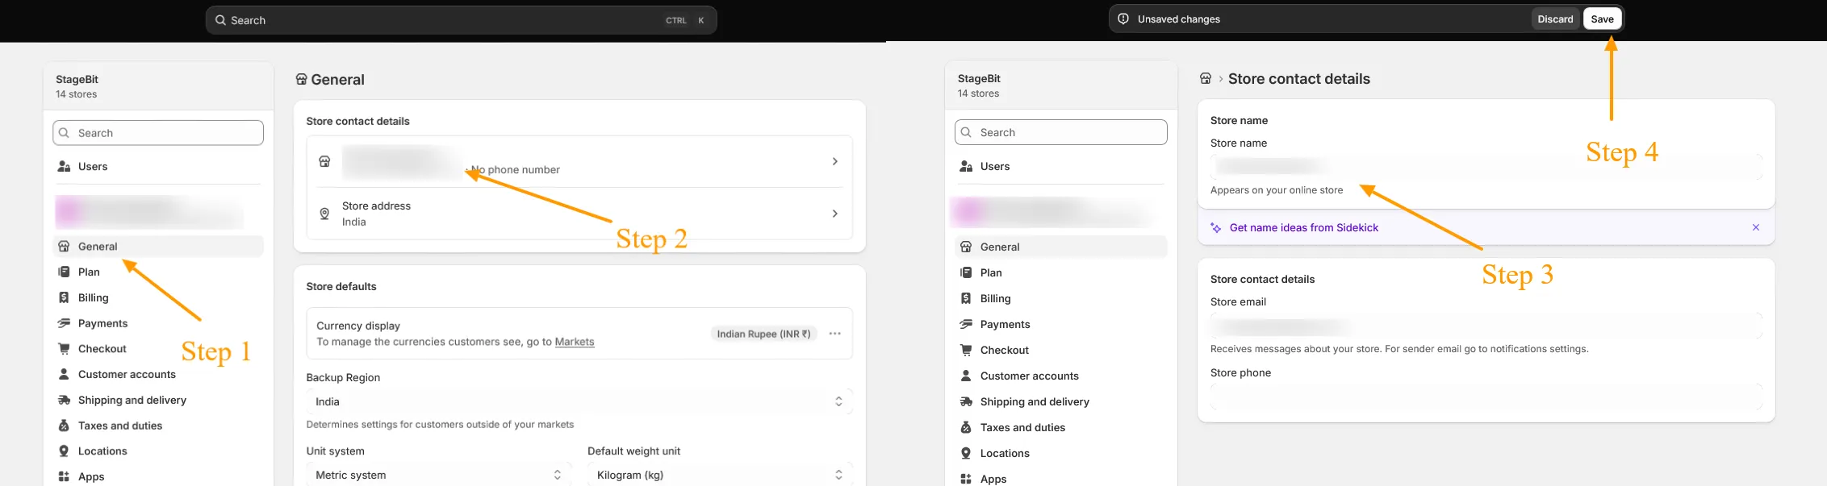Click Taxes and duties icon, General page sidebar
Viewport: 1827px width, 486px height.
click(64, 426)
